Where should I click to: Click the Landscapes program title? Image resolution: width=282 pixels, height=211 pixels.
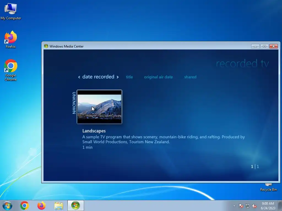[94, 131]
